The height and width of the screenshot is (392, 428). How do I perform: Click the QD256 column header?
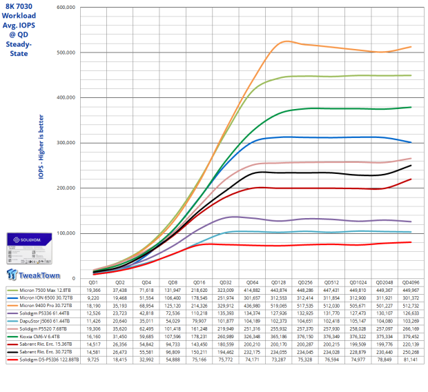(x=305, y=282)
